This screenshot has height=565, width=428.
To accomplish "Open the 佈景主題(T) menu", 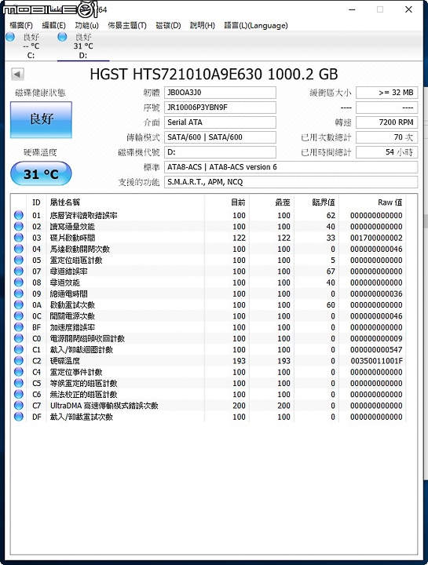I will [x=127, y=25].
